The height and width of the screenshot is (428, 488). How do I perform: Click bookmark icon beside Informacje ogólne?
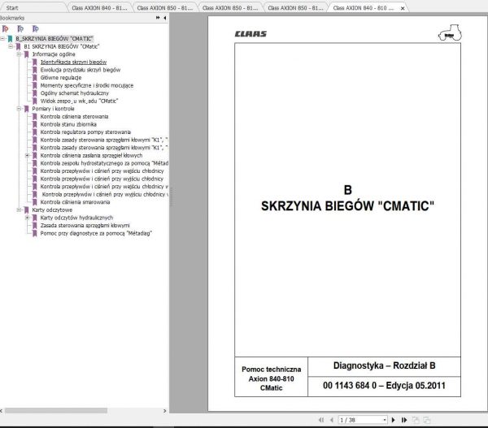27,54
